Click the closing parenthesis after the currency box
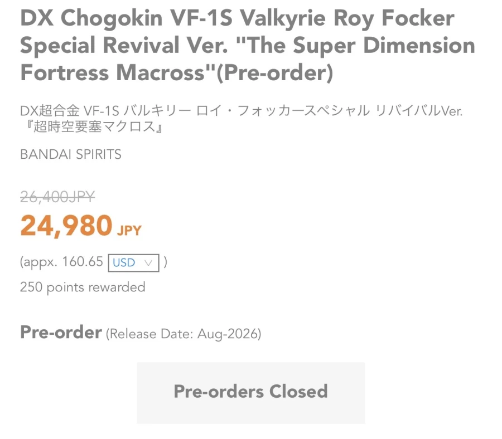This screenshot has width=502, height=439. (165, 262)
